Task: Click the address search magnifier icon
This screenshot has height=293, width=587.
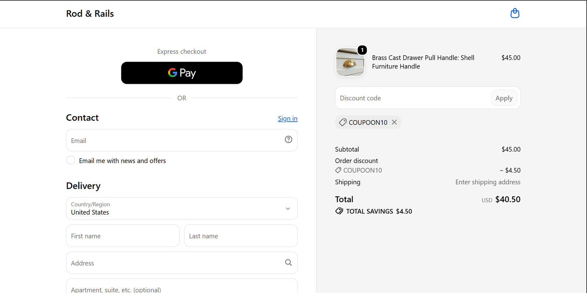Action: click(x=288, y=263)
